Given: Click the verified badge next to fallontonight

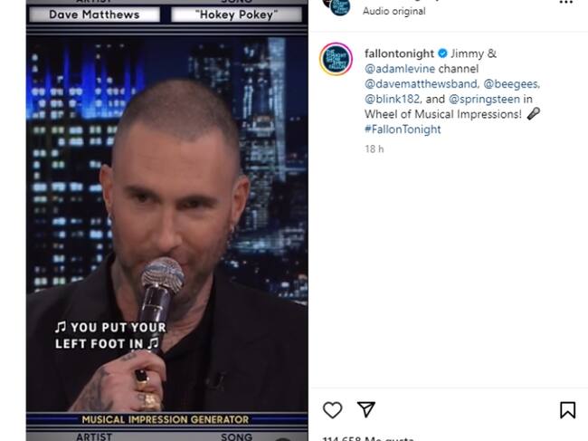Looking at the screenshot, I should click(442, 53).
